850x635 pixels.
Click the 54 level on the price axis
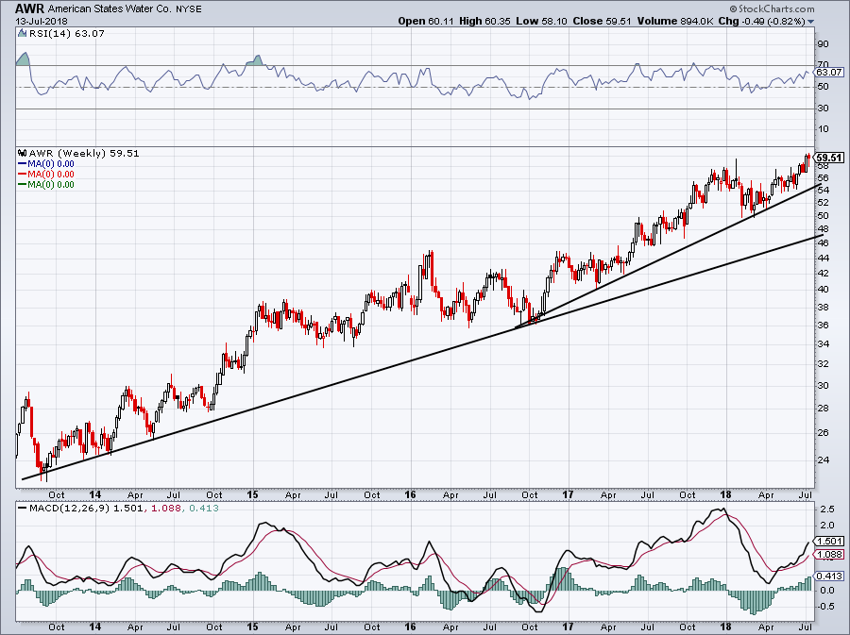[x=823, y=190]
